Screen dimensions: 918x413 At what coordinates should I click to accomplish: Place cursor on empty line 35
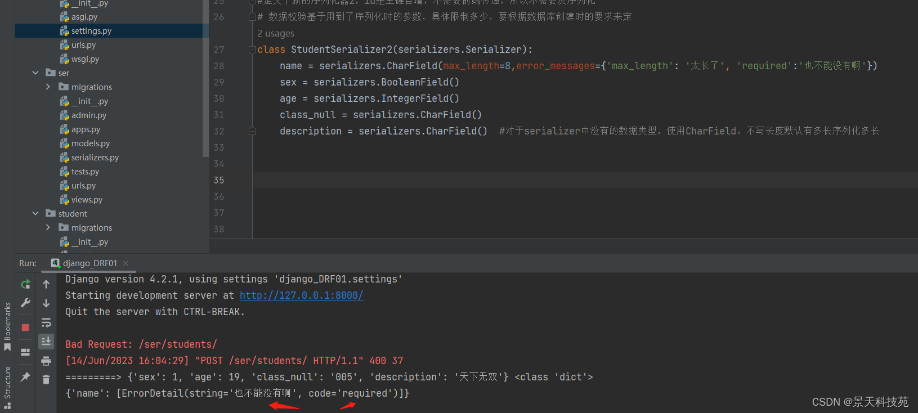tap(585, 180)
